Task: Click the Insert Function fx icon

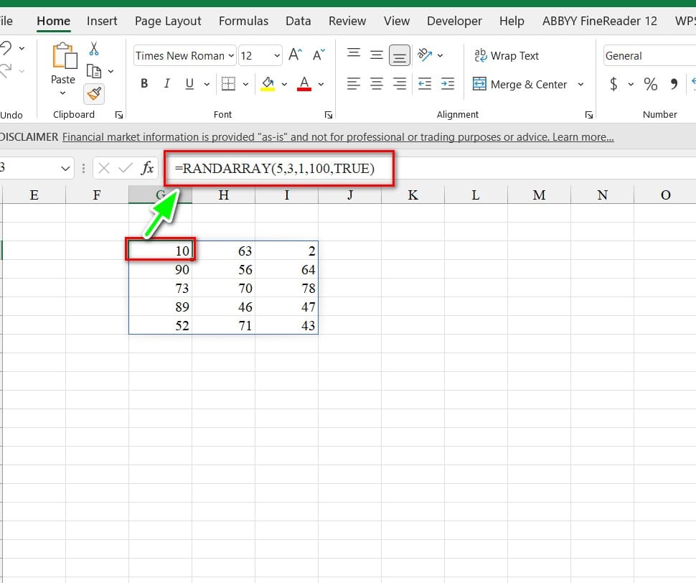Action: click(147, 168)
